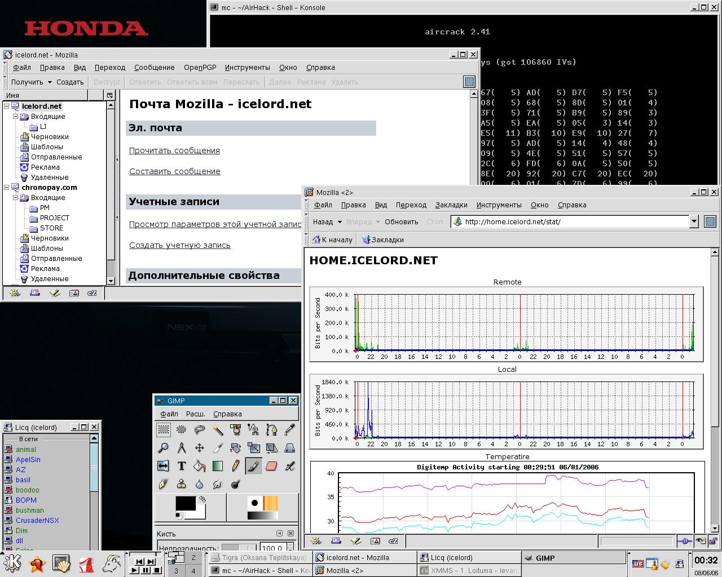Open the Расш. menu in GIMP
This screenshot has height=577, width=722.
point(195,414)
